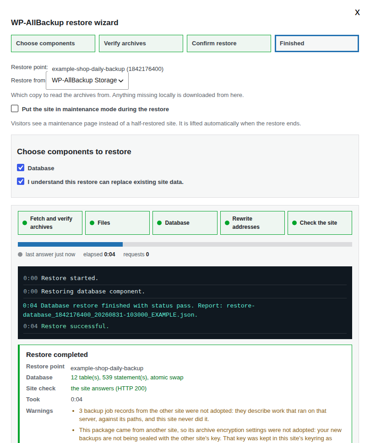Go to Choose components step
Viewport: 370px width, 443px height.
coord(53,43)
